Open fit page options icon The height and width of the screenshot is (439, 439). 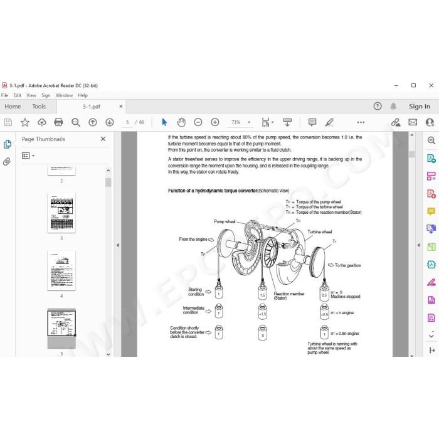pyautogui.click(x=267, y=122)
